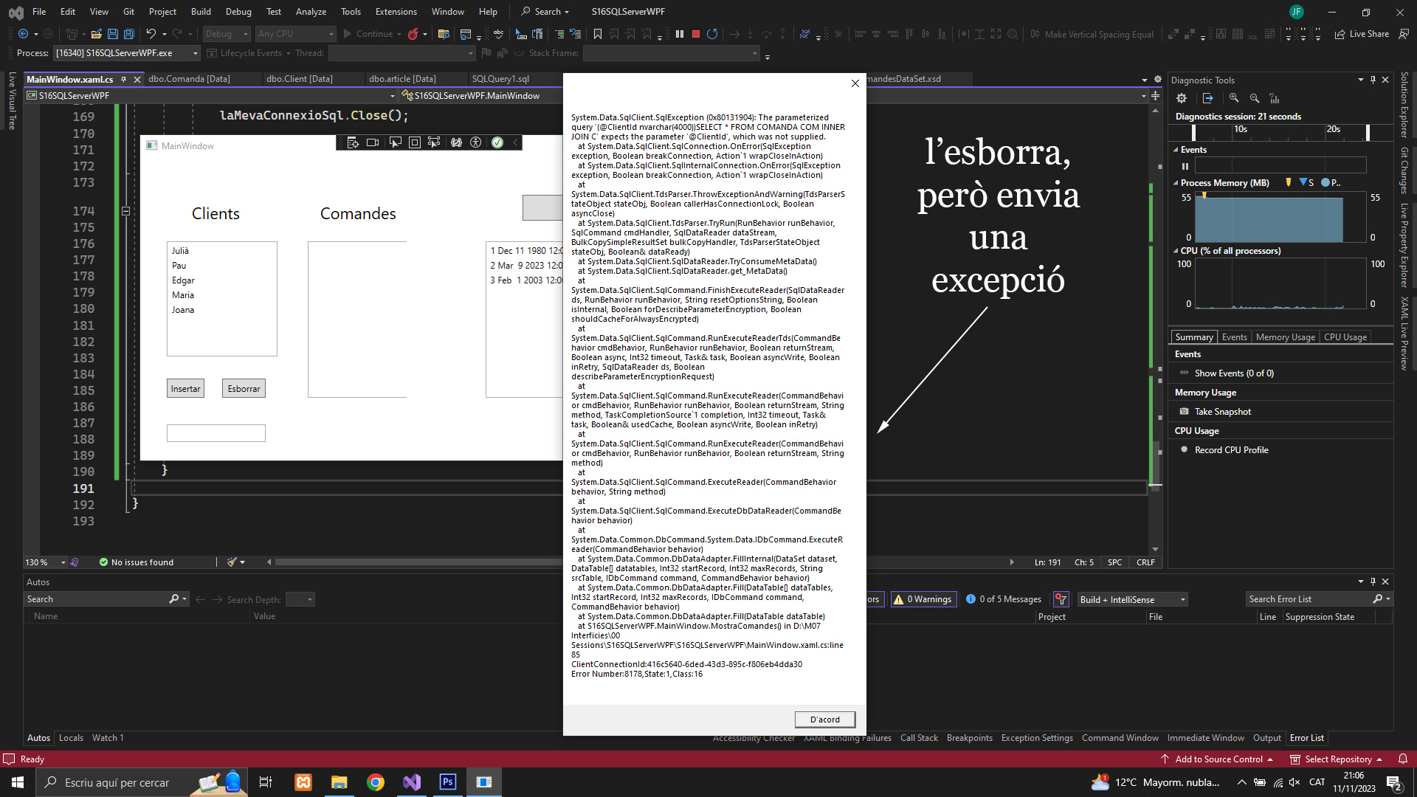Click the Break All pause icon
This screenshot has height=797, width=1417.
(x=679, y=34)
